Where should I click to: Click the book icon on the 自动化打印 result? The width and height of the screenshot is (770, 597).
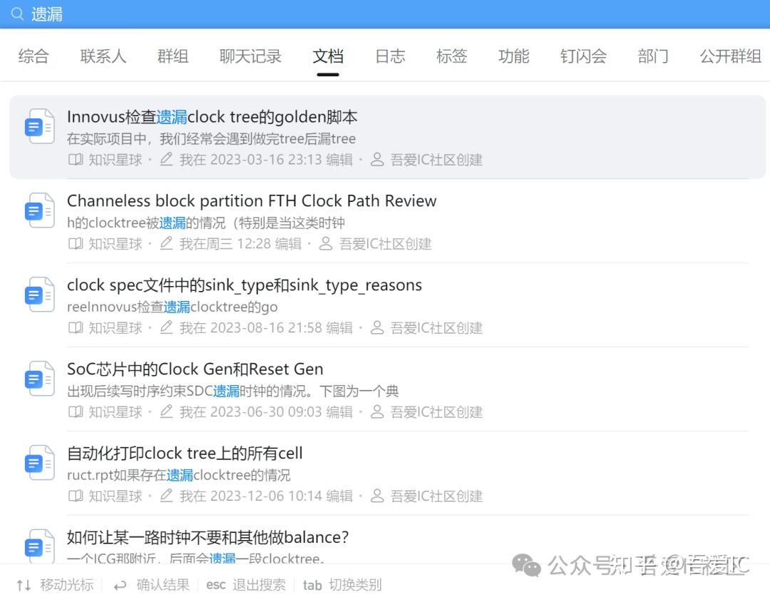pos(76,496)
